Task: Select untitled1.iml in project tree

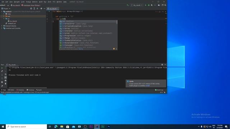Action: (x=11, y=23)
